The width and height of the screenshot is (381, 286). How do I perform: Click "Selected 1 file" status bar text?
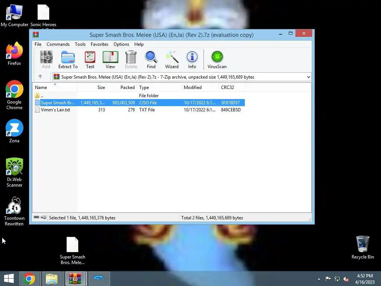coord(82,217)
